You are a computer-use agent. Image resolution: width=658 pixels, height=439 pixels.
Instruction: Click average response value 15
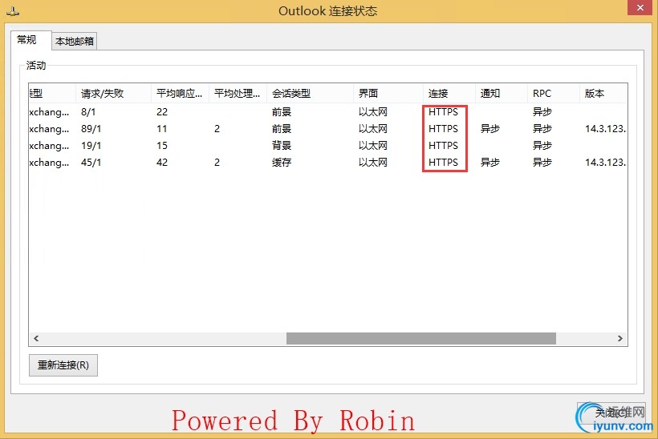tap(162, 145)
